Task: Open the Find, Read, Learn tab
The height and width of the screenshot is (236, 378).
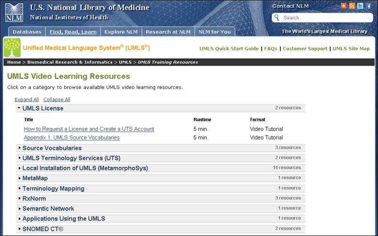Action: click(73, 32)
